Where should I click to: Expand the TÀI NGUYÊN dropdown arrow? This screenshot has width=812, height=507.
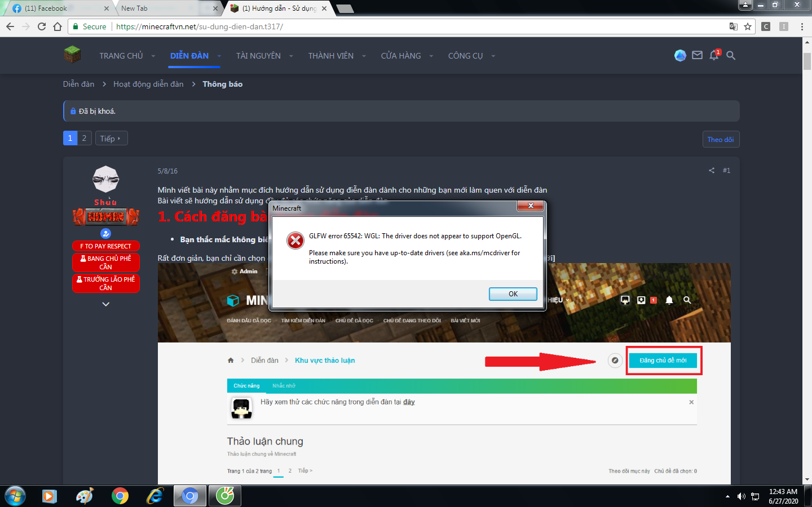click(x=291, y=56)
